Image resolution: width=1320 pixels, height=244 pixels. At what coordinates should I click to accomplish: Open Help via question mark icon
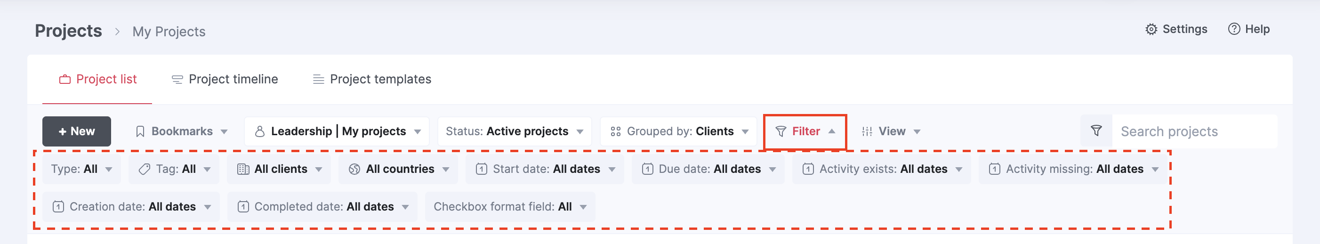[x=1234, y=29]
